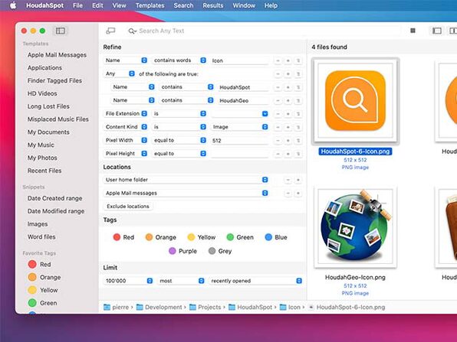Click the left panel layout icon

[x=436, y=31]
